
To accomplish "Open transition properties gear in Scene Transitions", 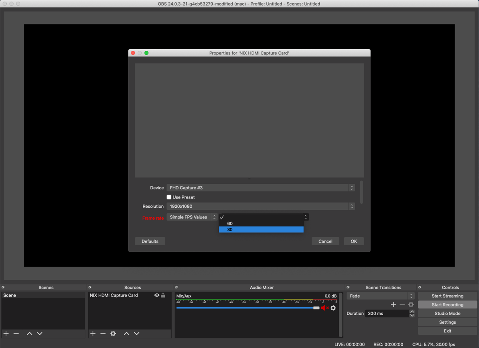I will coord(411,304).
